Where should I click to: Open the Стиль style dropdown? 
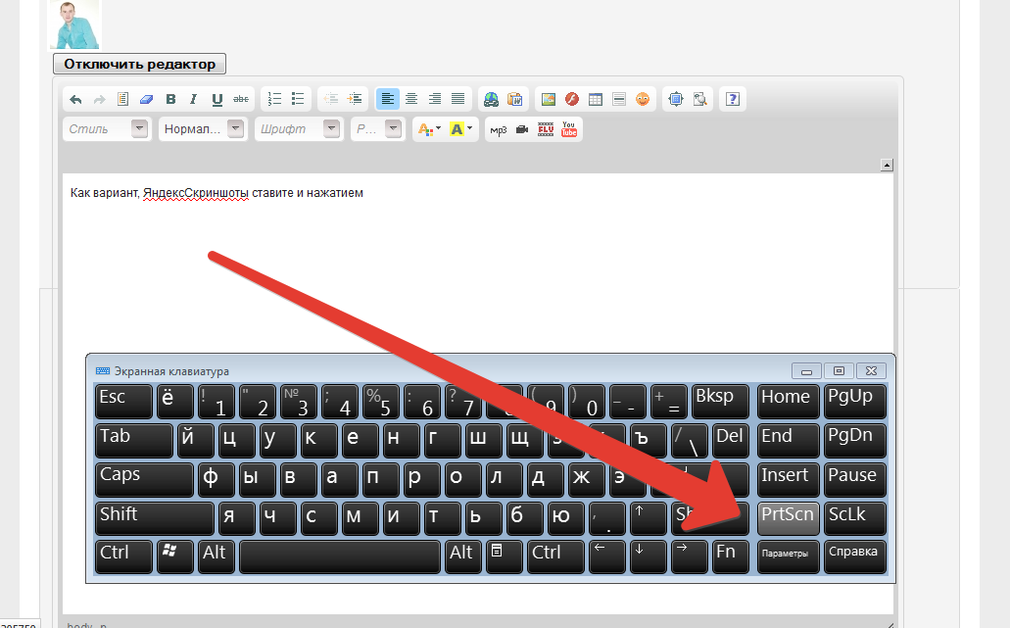(107, 128)
